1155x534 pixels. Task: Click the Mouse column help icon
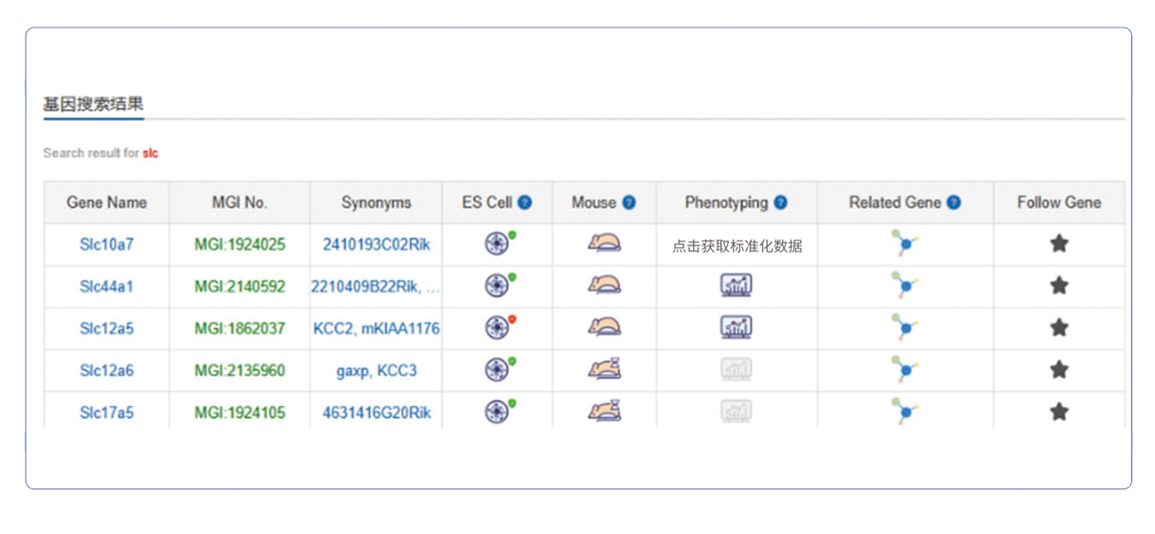point(628,203)
